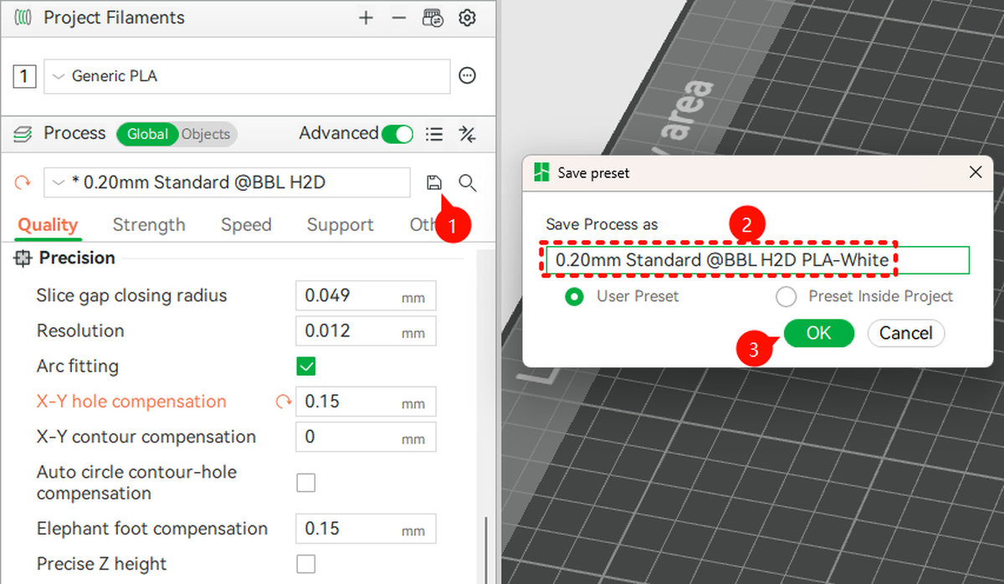Click the Arc fitting label
Viewport: 1004px width, 584px height.
(x=78, y=366)
